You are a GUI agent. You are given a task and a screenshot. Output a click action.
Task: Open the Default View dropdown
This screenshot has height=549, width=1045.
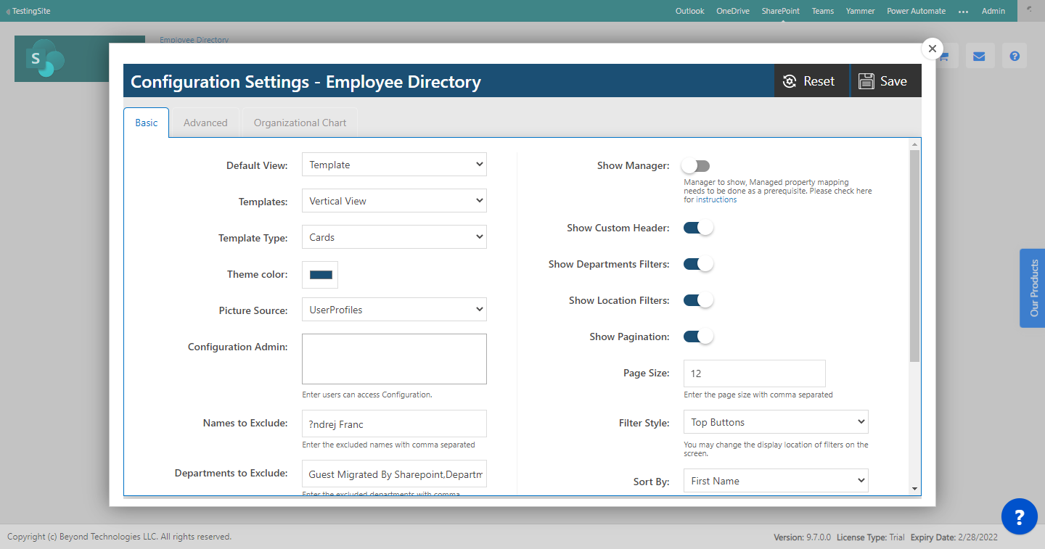pyautogui.click(x=394, y=165)
